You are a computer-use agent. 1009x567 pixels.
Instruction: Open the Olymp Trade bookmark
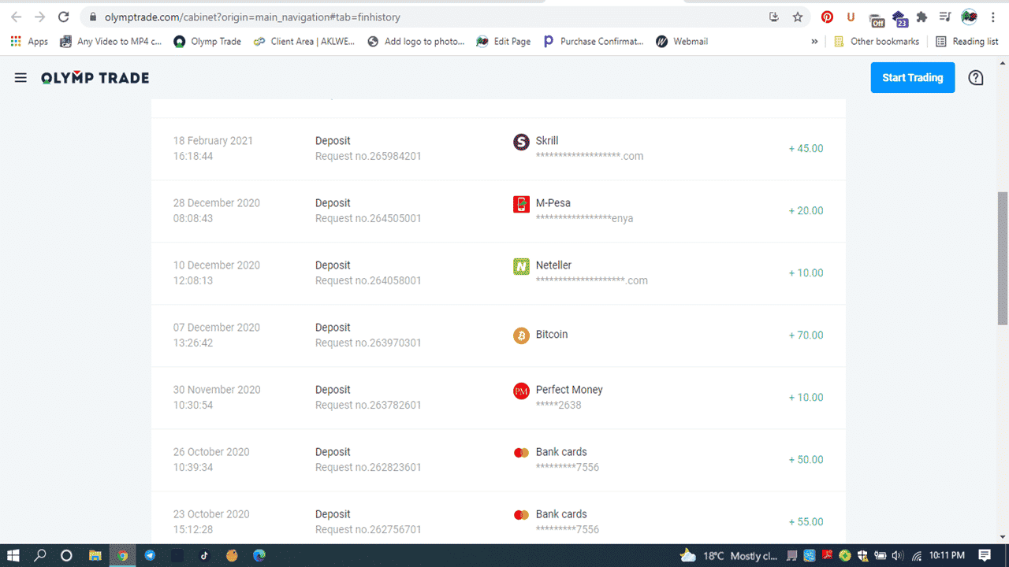click(207, 41)
